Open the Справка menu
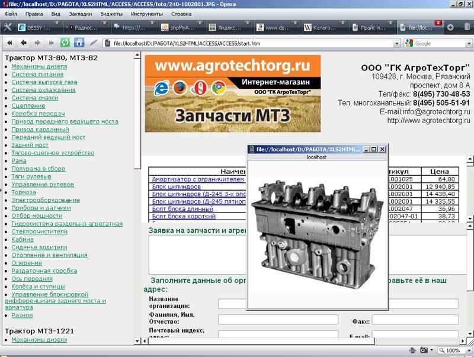Viewport: 474px width, 357px height. point(181,14)
